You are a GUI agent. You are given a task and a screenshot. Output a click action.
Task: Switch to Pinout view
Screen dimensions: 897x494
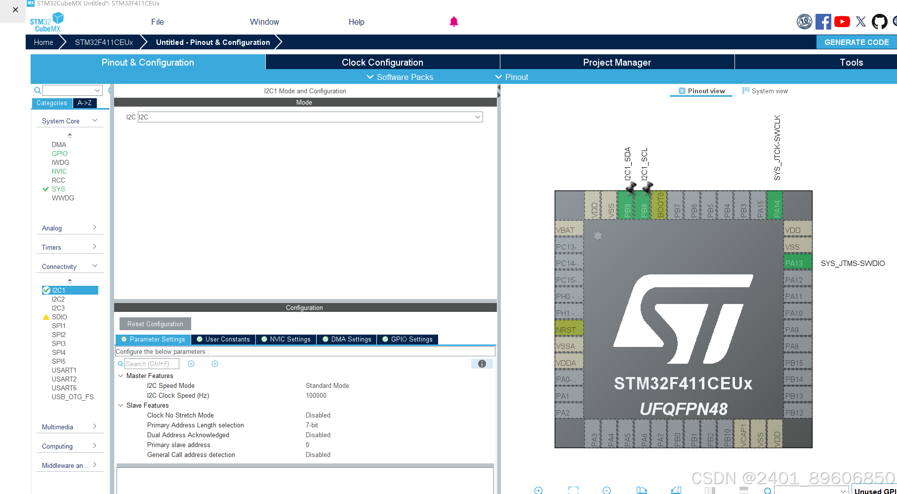701,91
